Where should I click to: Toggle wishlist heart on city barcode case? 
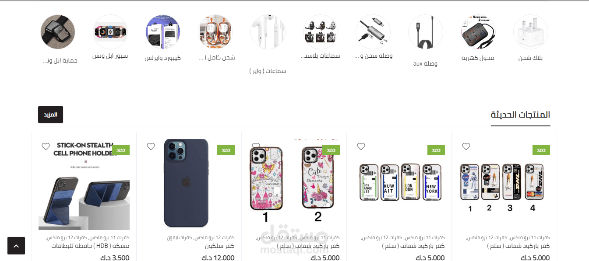(361, 146)
